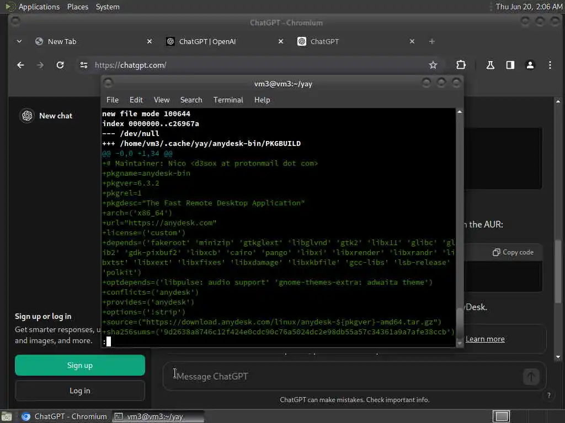Open Chromium three-dot menu
This screenshot has width=565, height=423.
(x=550, y=65)
